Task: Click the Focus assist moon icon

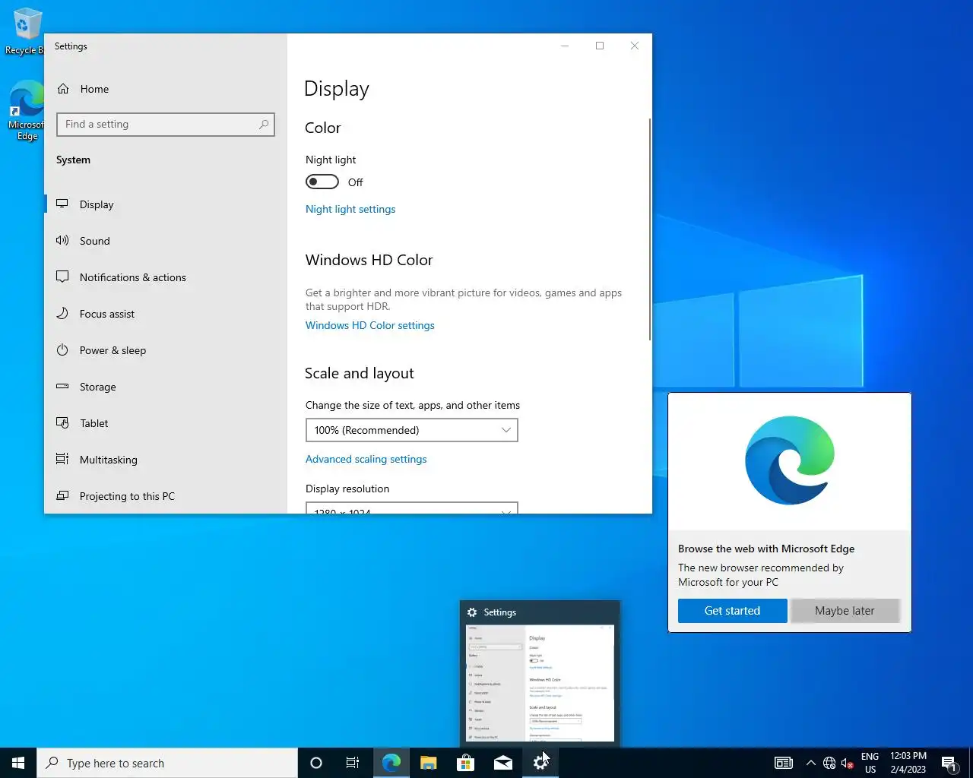Action: (x=62, y=314)
